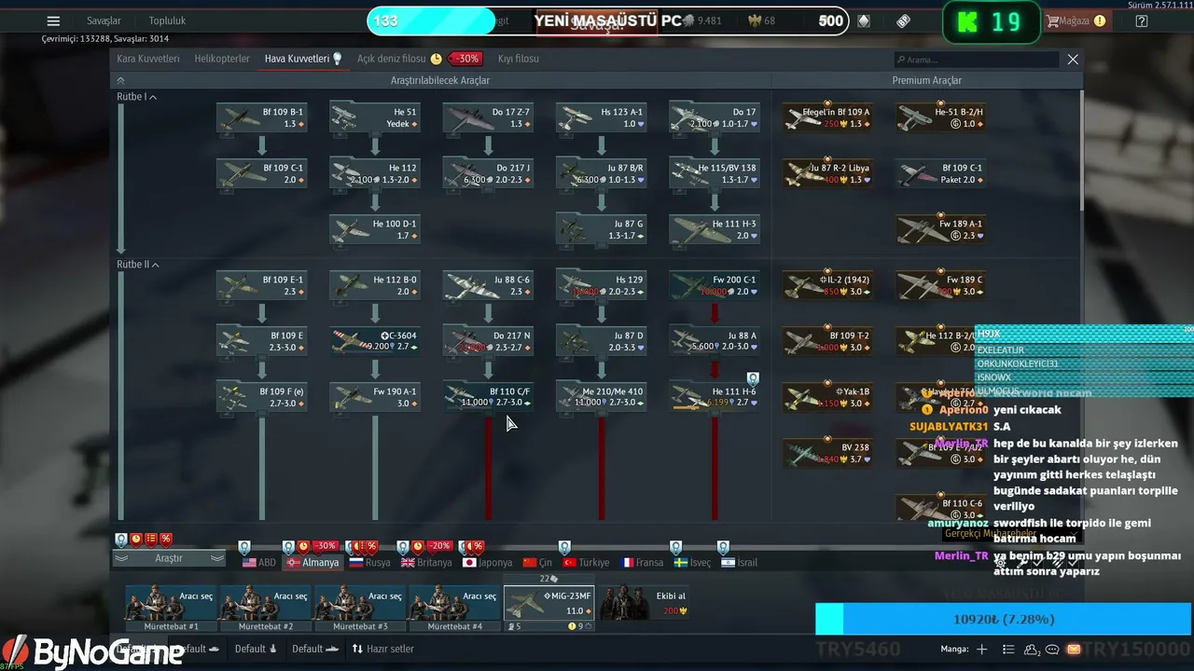The width and height of the screenshot is (1194, 671).
Task: Open the squad list icon beside Manga plus
Action: (x=1008, y=649)
